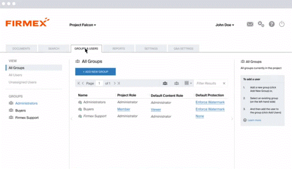Click the Firmex Support sidebar group icon

[x=11, y=118]
